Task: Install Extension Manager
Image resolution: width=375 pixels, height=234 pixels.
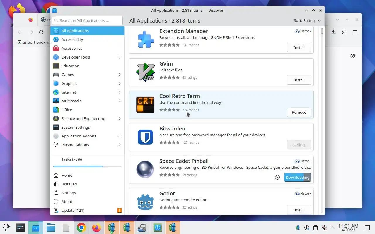Action: pos(299,47)
